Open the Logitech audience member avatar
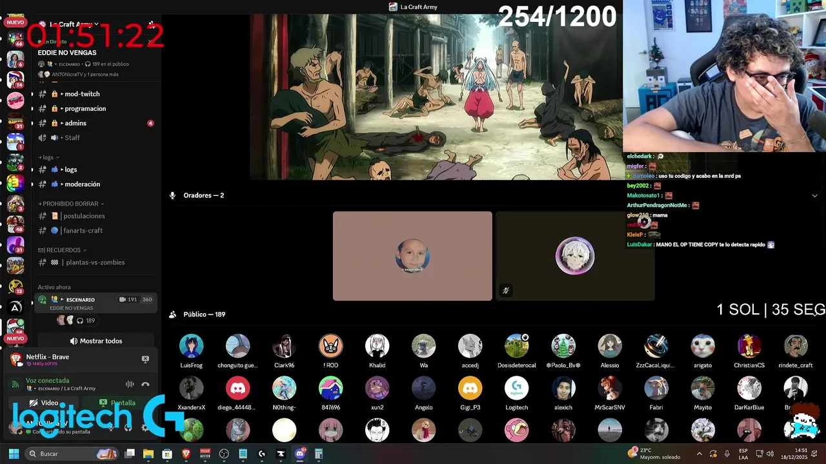 click(x=516, y=389)
